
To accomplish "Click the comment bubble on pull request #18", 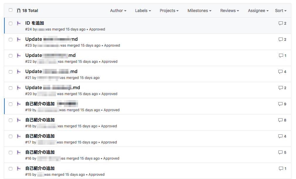I will 280,120.
